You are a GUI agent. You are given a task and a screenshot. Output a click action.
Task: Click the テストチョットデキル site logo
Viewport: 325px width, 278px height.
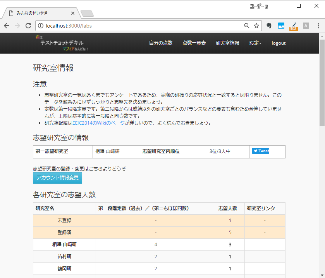coord(62,43)
